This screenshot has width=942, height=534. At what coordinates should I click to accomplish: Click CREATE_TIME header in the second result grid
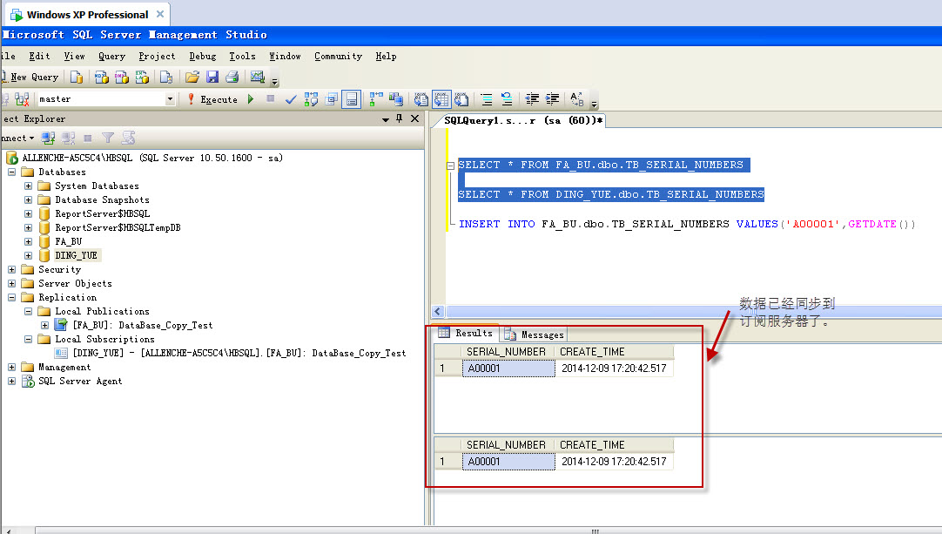pyautogui.click(x=614, y=445)
